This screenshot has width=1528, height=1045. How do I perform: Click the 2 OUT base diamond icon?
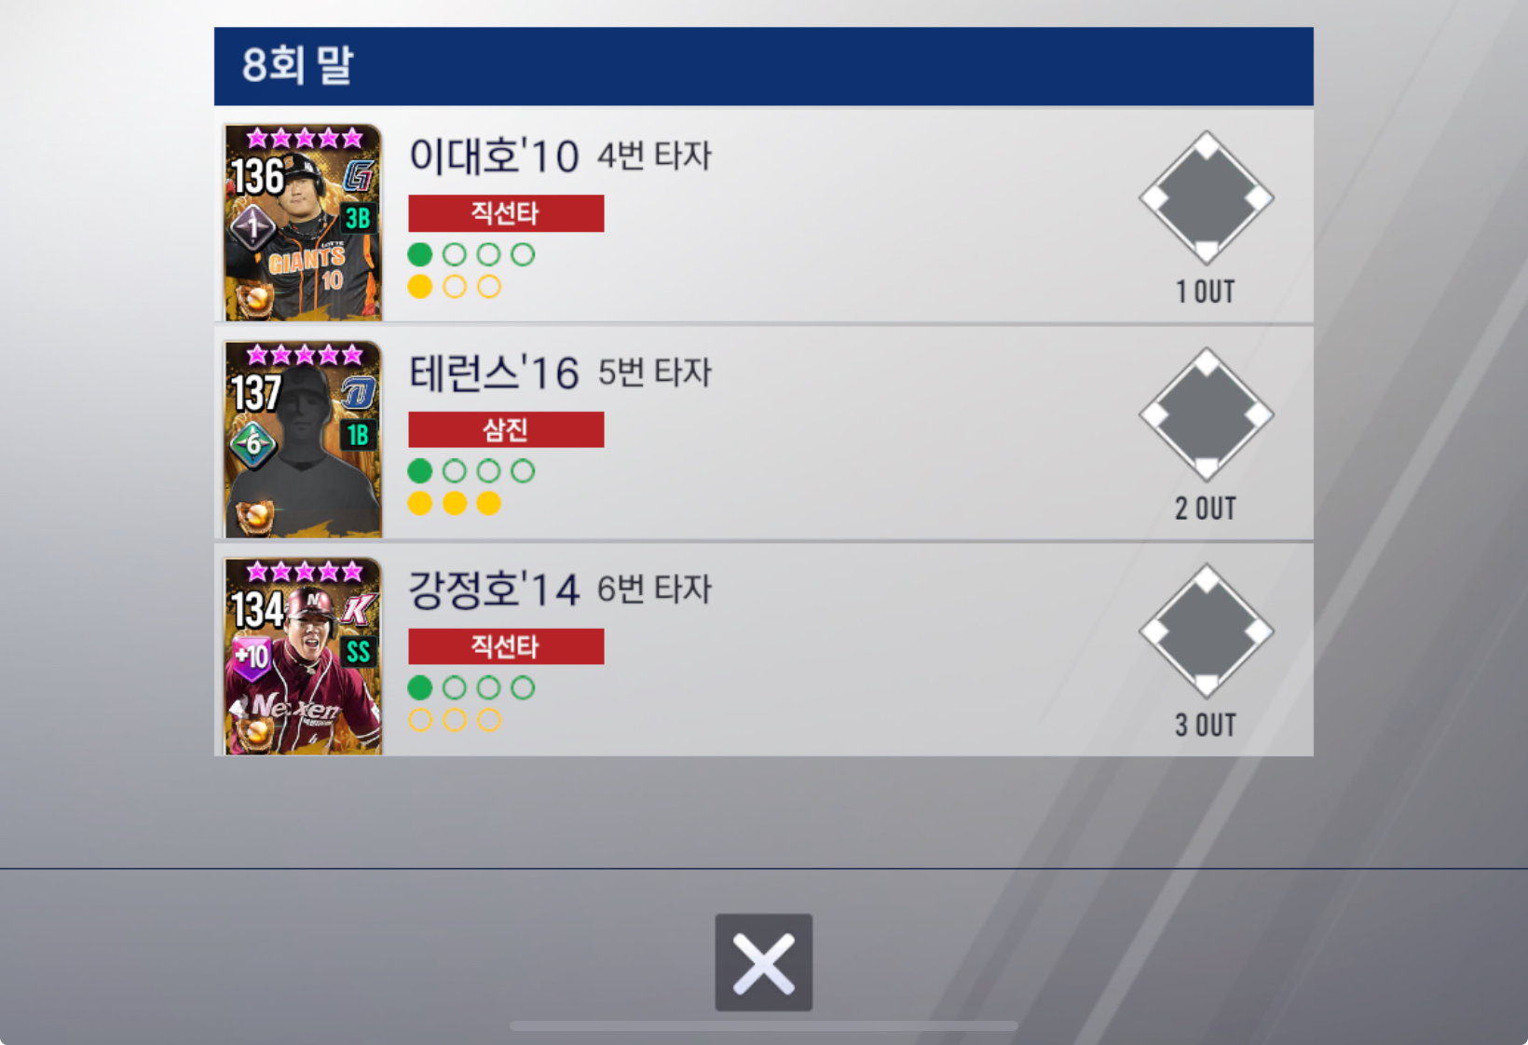1207,414
